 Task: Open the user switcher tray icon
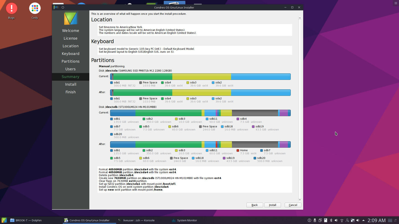coord(347,220)
